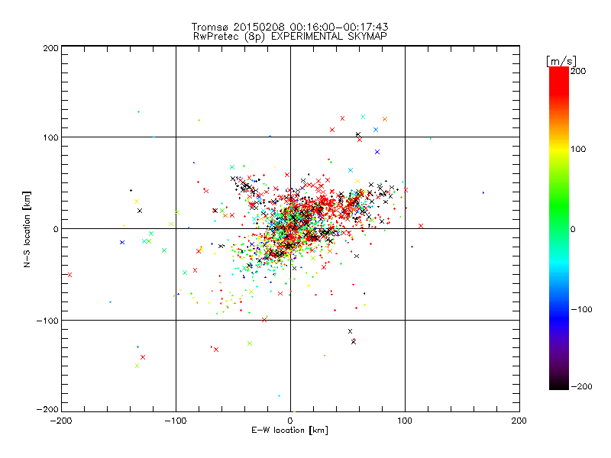611x458 pixels.
Task: Click the isolated purple dot at far right
Action: click(x=483, y=193)
